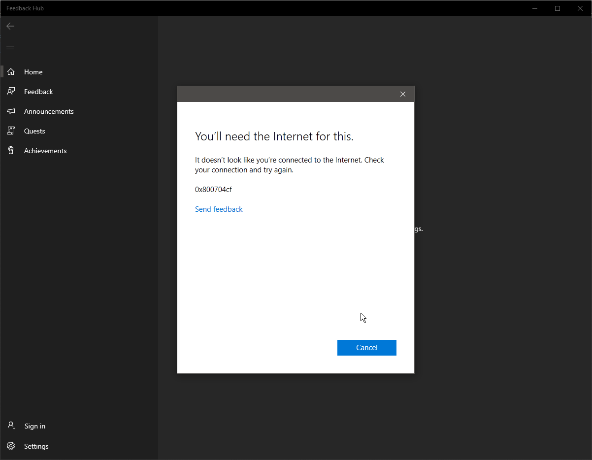Open Settings from the bottom of the sidebar
This screenshot has height=460, width=592.
pos(36,446)
